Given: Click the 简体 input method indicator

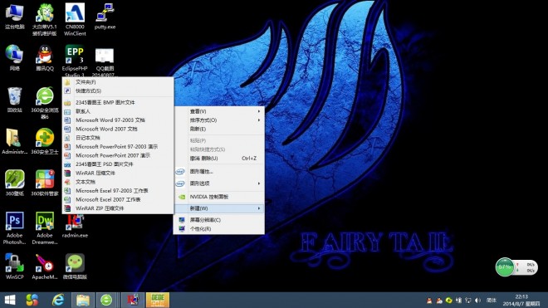Looking at the screenshot, I should point(492,301).
